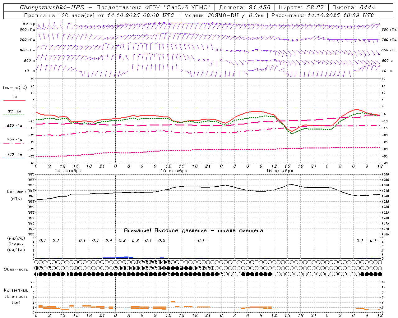Screen dimensions: 398x318
Task: Click the model label COSMO-RU / 6.6км
Action: [235, 15]
